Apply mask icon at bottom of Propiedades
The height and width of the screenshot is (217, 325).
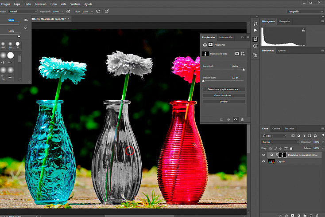click(x=228, y=119)
